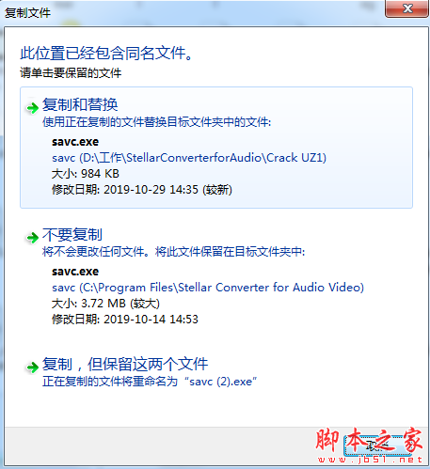Click the 大小: 984 KB line

pyautogui.click(x=86, y=174)
